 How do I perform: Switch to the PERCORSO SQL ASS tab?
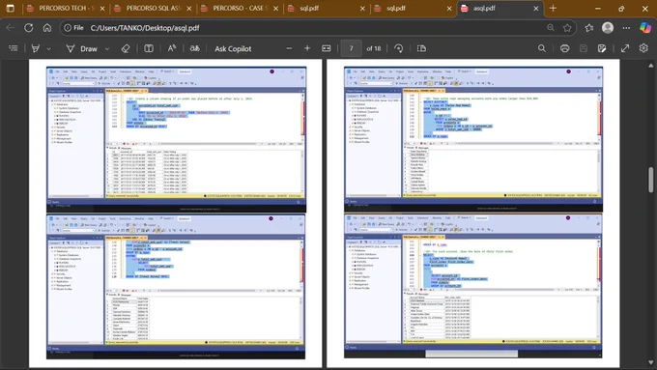(x=153, y=8)
